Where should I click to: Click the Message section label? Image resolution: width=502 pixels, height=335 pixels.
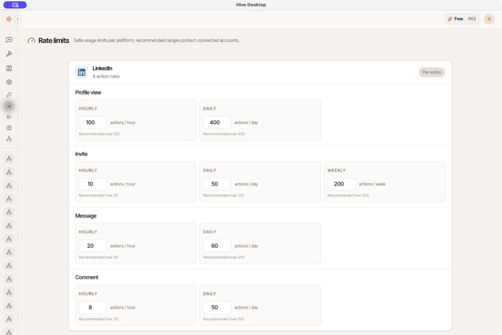(86, 216)
